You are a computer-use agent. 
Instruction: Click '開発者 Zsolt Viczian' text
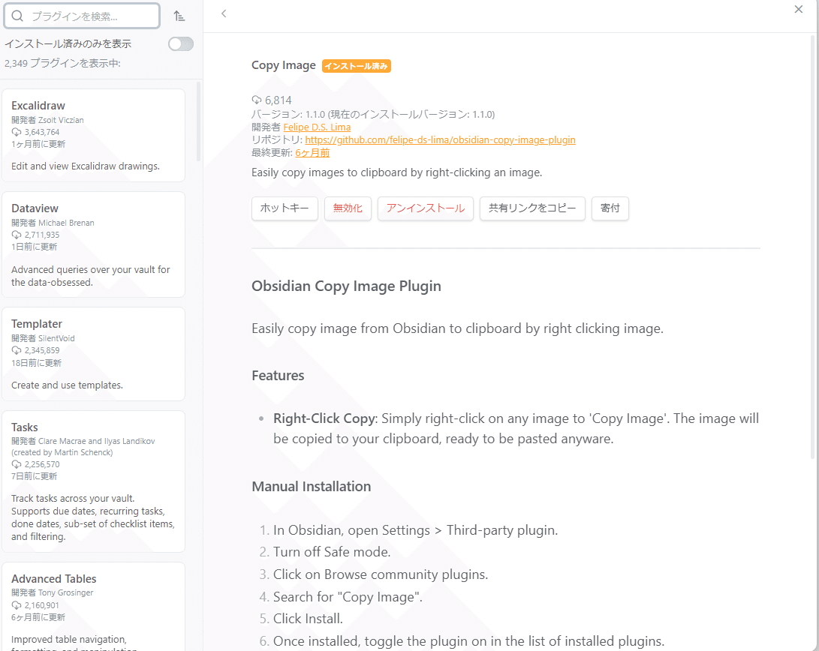[47, 120]
